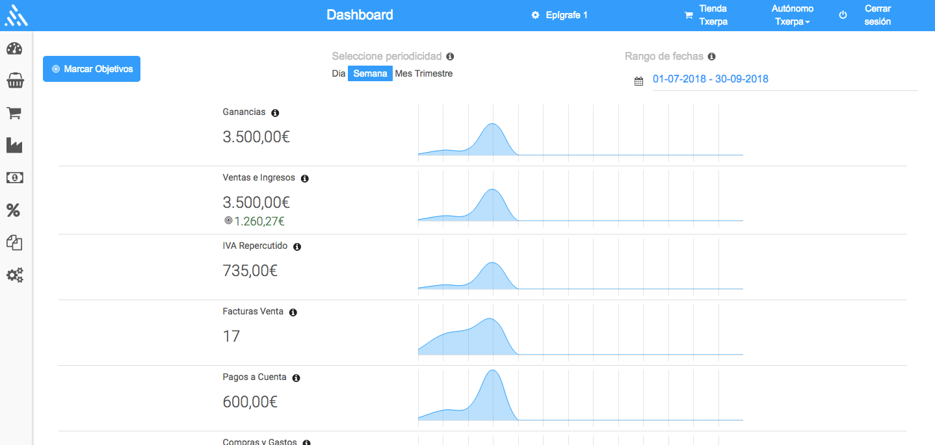The image size is (935, 445).
Task: Expand the Autónomo Txerpa dropdown
Action: tap(793, 15)
